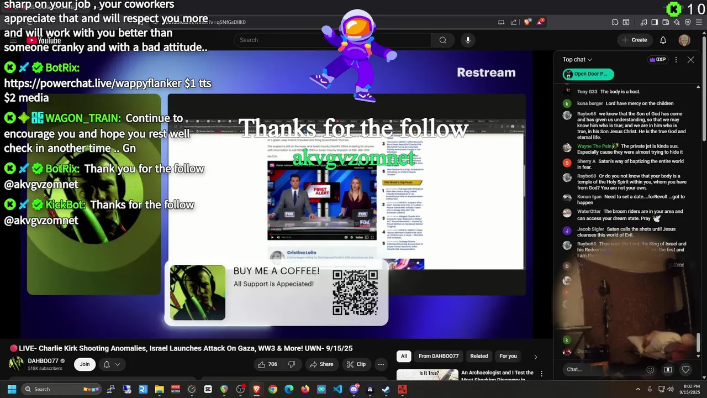Image resolution: width=707 pixels, height=398 pixels.
Task: Select the All filter chip
Action: 404,356
